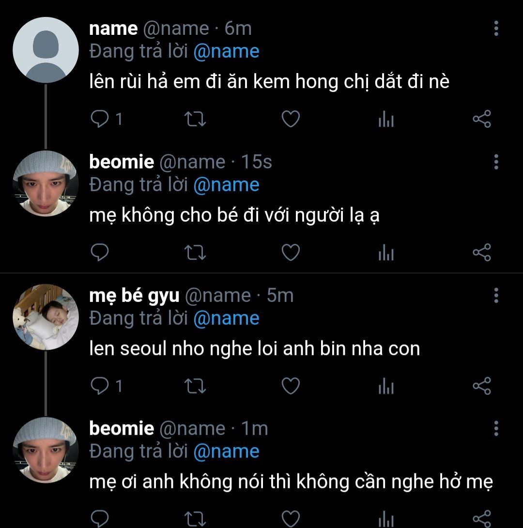The height and width of the screenshot is (528, 523).
Task: Retweet the 'lên rùi hả em' tweet
Action: (196, 119)
